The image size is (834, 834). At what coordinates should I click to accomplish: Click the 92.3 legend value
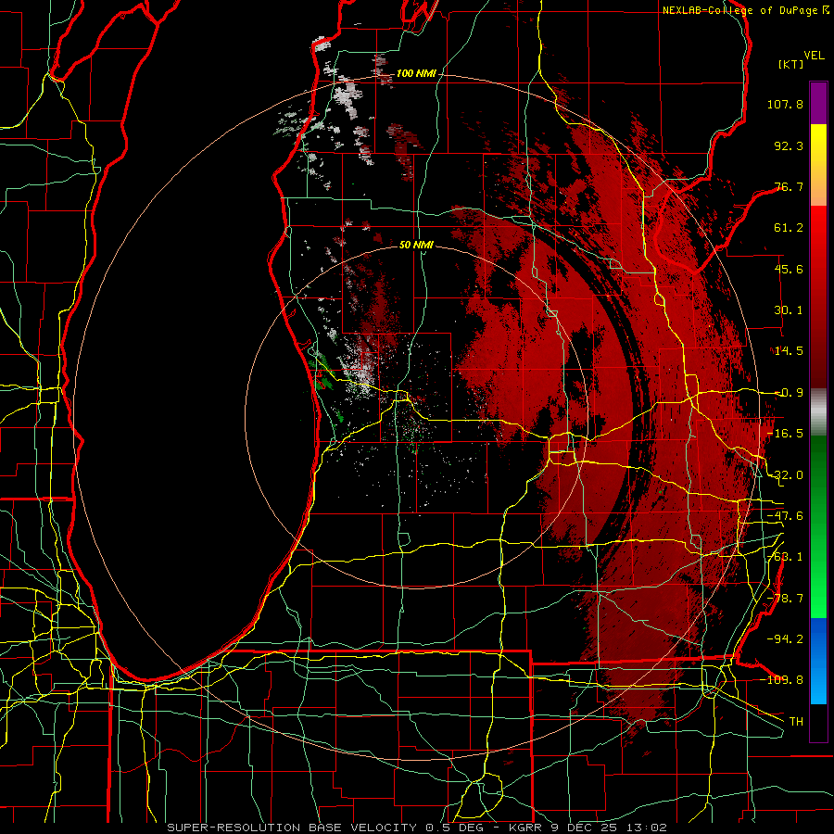point(789,145)
